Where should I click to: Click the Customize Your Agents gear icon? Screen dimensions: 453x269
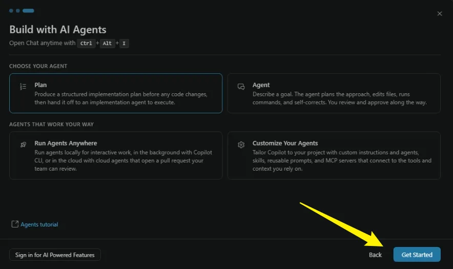pos(241,144)
